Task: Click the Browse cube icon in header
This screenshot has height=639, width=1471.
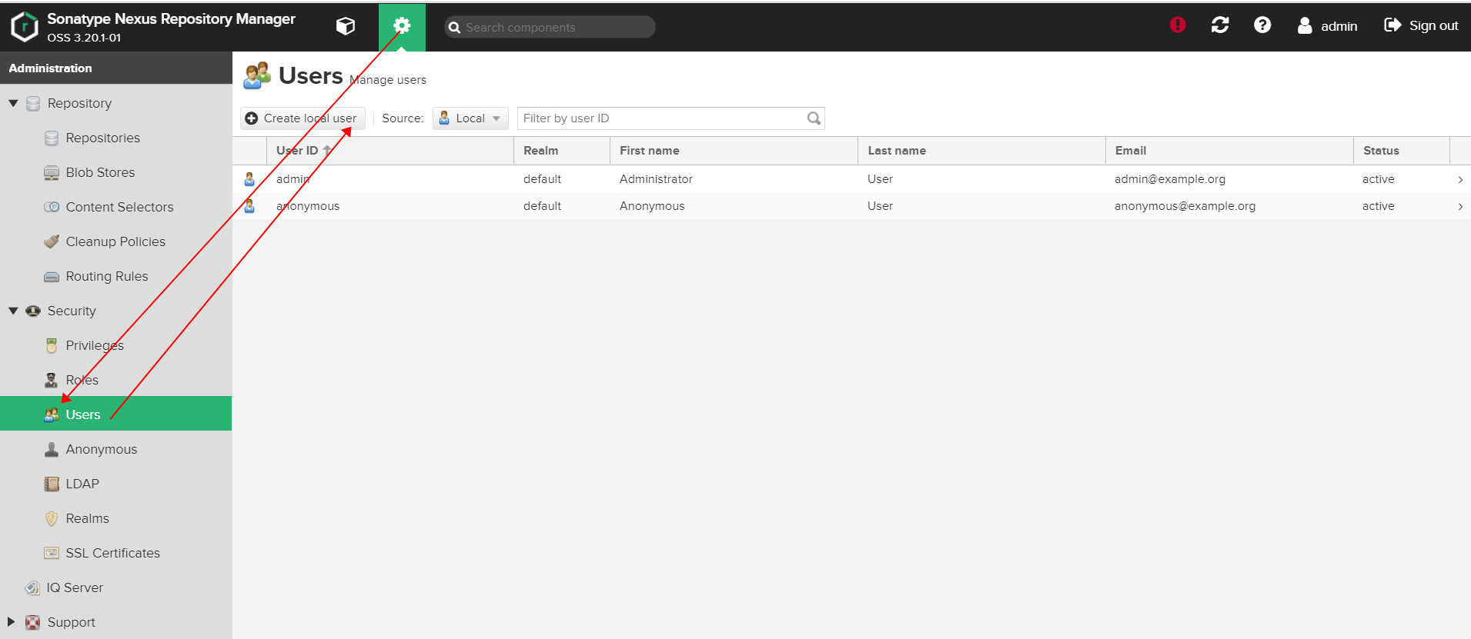Action: point(346,26)
